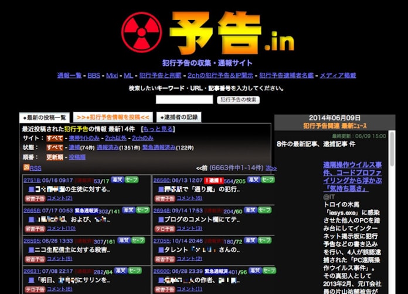Filter status by 緊急通報済み
This screenshot has width=408, height=294.
159,147
